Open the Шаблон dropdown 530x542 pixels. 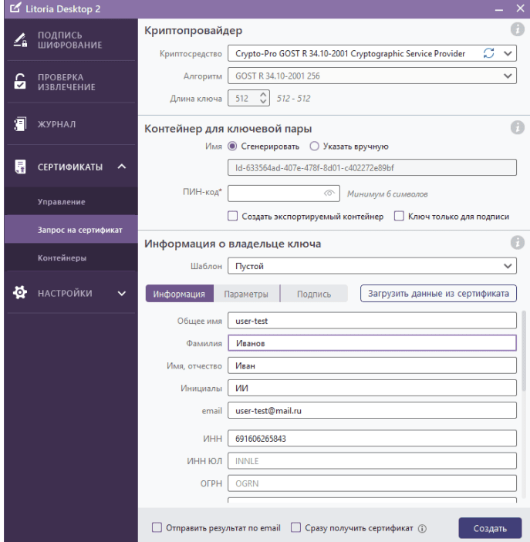372,266
